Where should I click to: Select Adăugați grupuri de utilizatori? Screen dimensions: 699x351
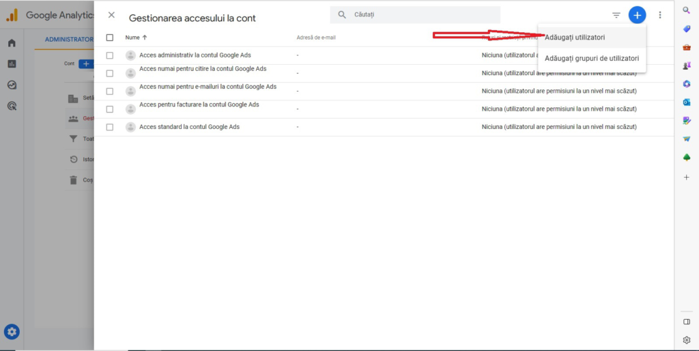[592, 59]
